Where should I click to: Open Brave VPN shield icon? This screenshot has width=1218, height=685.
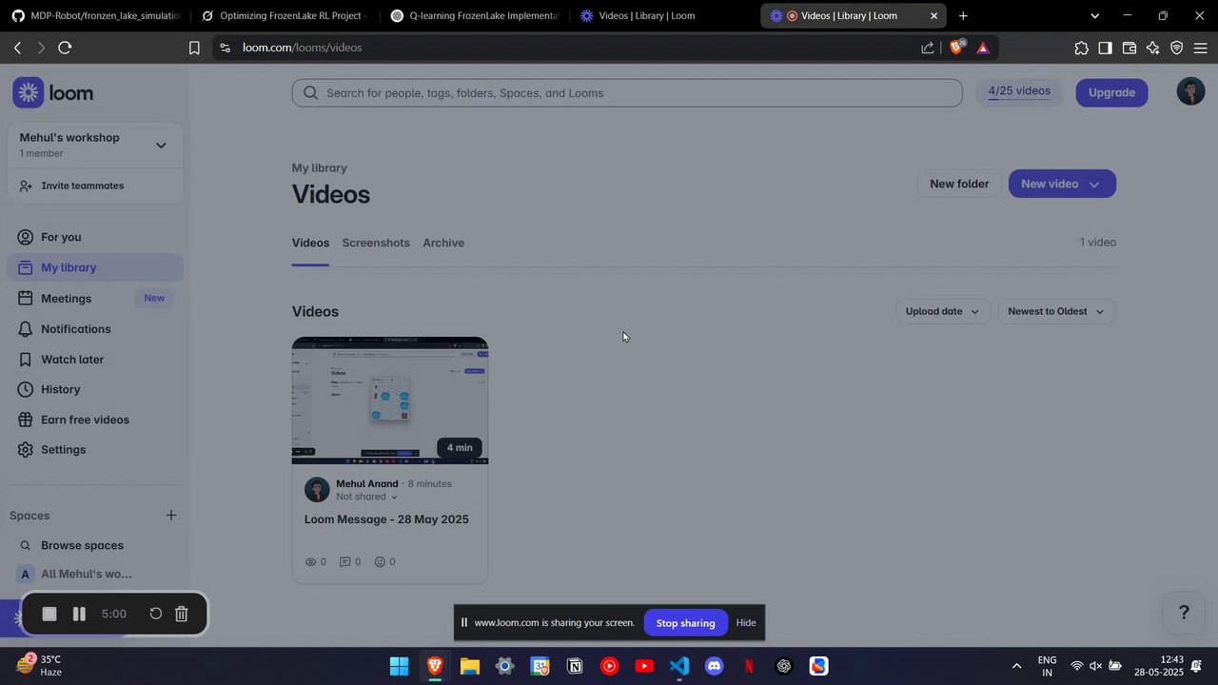coord(1177,48)
